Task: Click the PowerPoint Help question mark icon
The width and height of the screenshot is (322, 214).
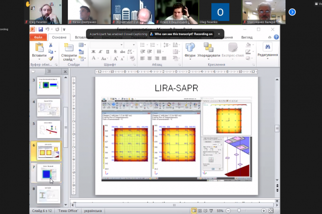Action: 276,37
